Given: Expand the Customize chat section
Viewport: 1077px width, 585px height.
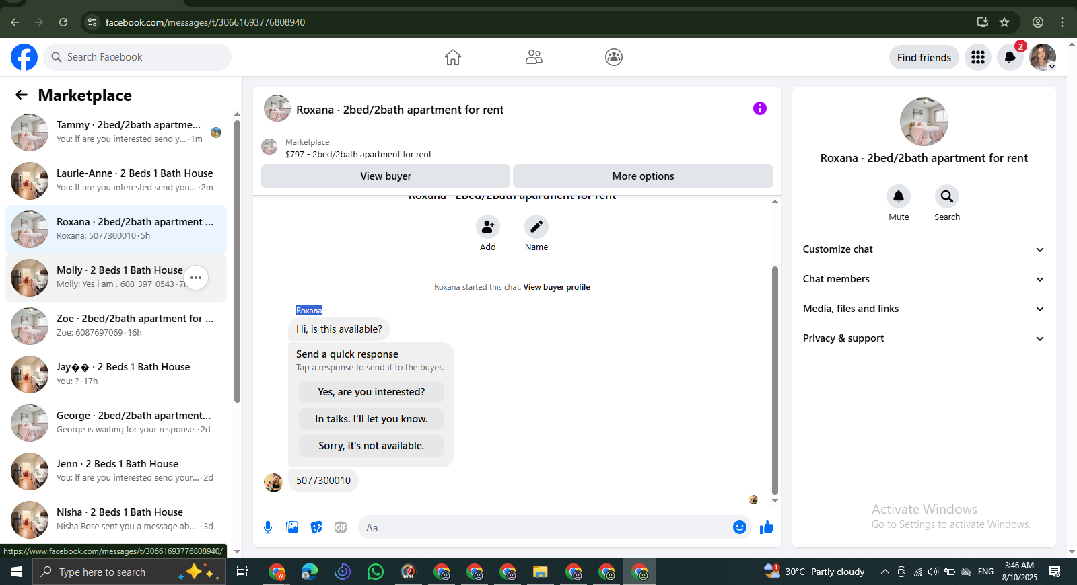Looking at the screenshot, I should 924,249.
